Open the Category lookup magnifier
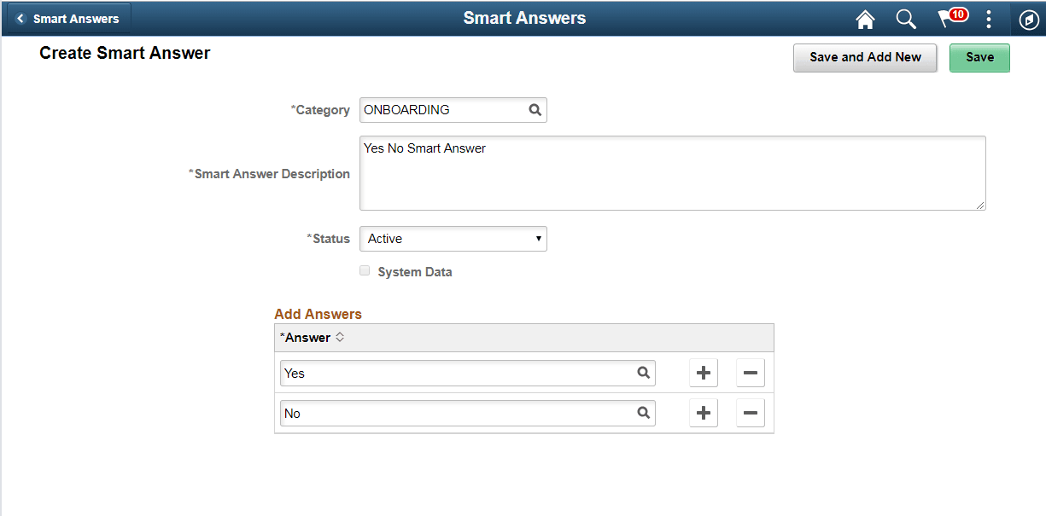The image size is (1046, 516). coord(535,109)
